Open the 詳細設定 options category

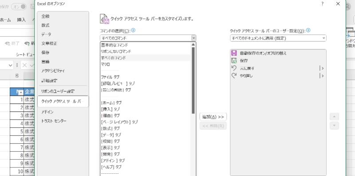click(63, 80)
